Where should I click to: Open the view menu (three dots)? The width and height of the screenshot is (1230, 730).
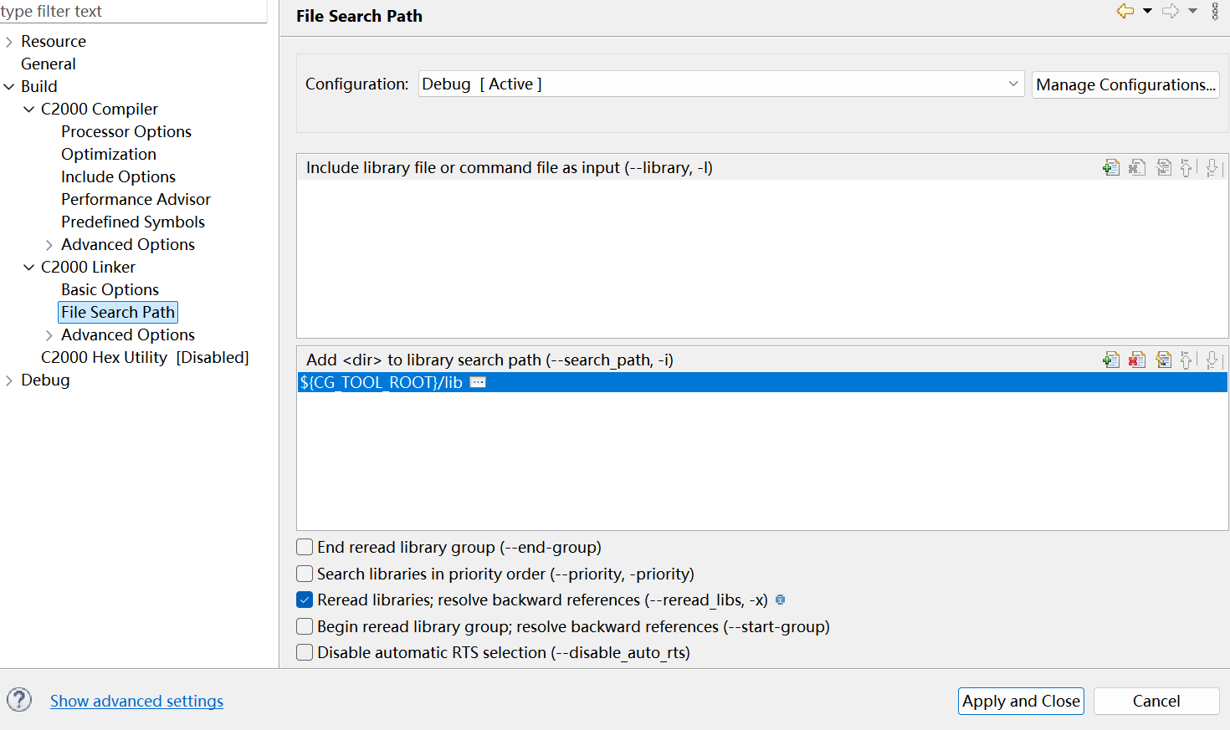1215,11
